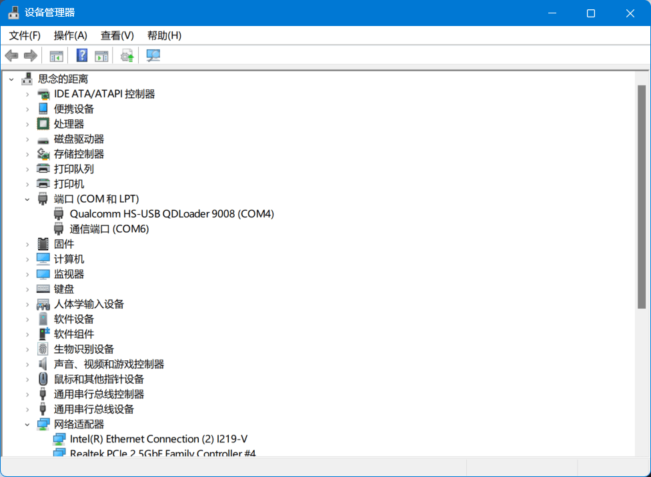Screen dimensions: 651x477
Task: Select the root computer node 思念的距离
Action: coord(63,79)
